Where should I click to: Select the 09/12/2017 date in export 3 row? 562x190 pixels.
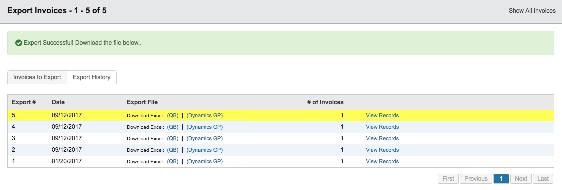(67, 138)
